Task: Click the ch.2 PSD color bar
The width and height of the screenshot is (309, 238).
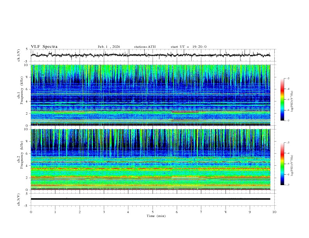Action: pos(282,164)
